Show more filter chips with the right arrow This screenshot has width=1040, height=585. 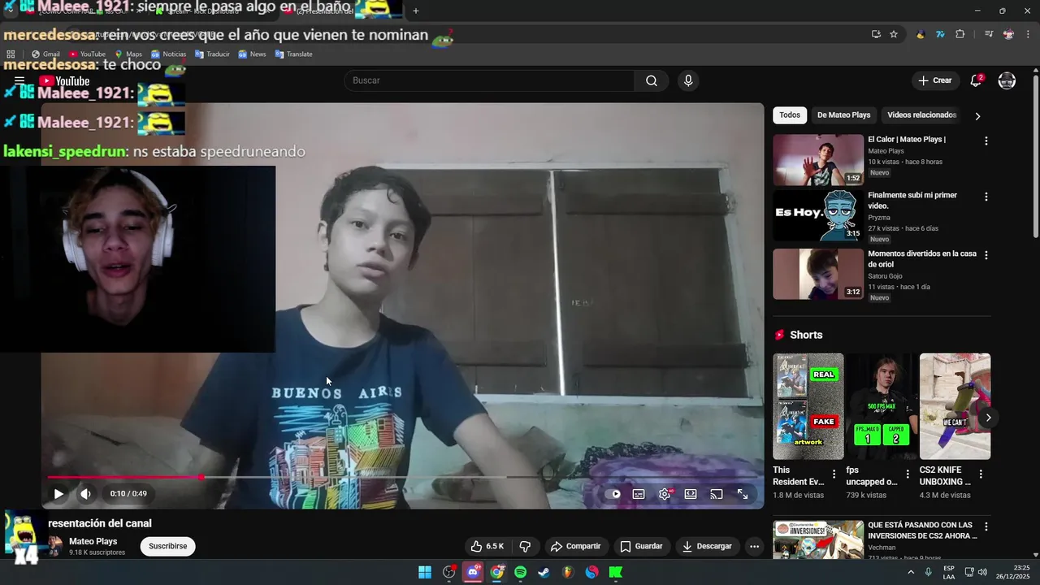pos(977,116)
